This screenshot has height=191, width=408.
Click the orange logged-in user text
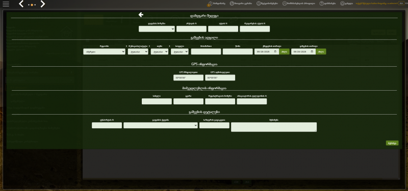(x=376, y=4)
